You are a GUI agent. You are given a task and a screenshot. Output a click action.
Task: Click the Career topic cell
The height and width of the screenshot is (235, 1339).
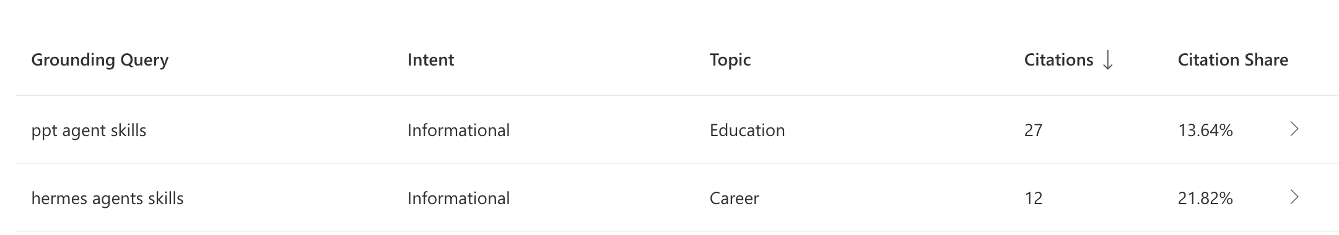(x=734, y=198)
